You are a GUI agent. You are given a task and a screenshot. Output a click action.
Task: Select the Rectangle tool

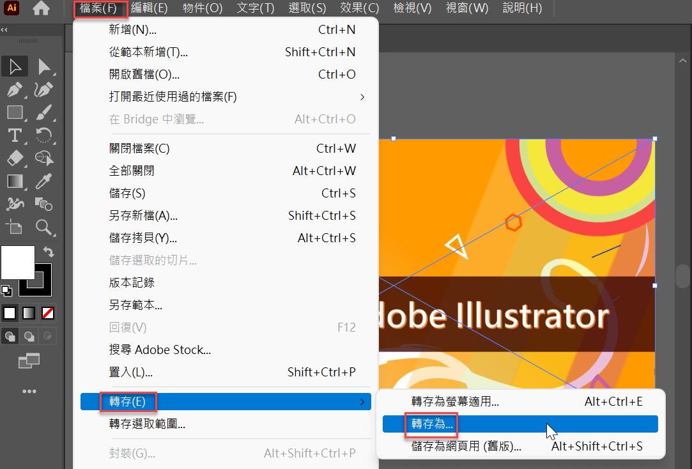(15, 112)
